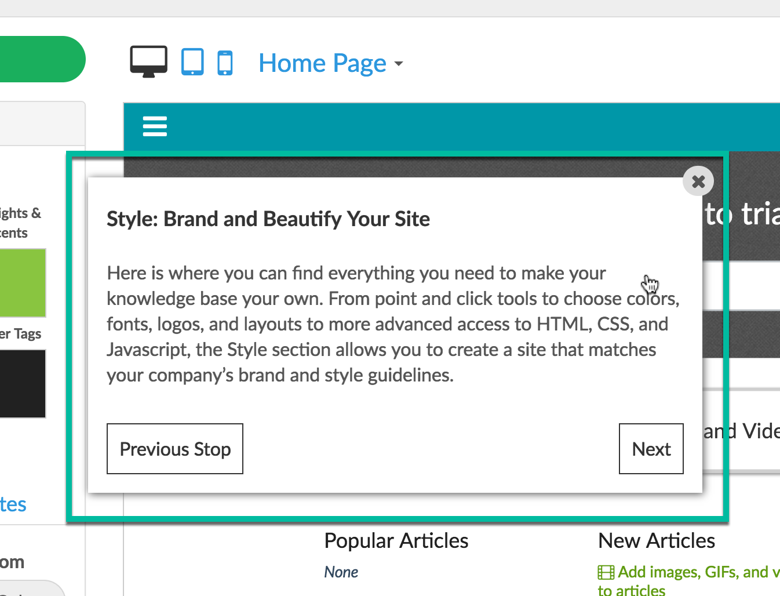This screenshot has height=596, width=780.
Task: Click the green rounded button at top left
Action: [x=42, y=59]
